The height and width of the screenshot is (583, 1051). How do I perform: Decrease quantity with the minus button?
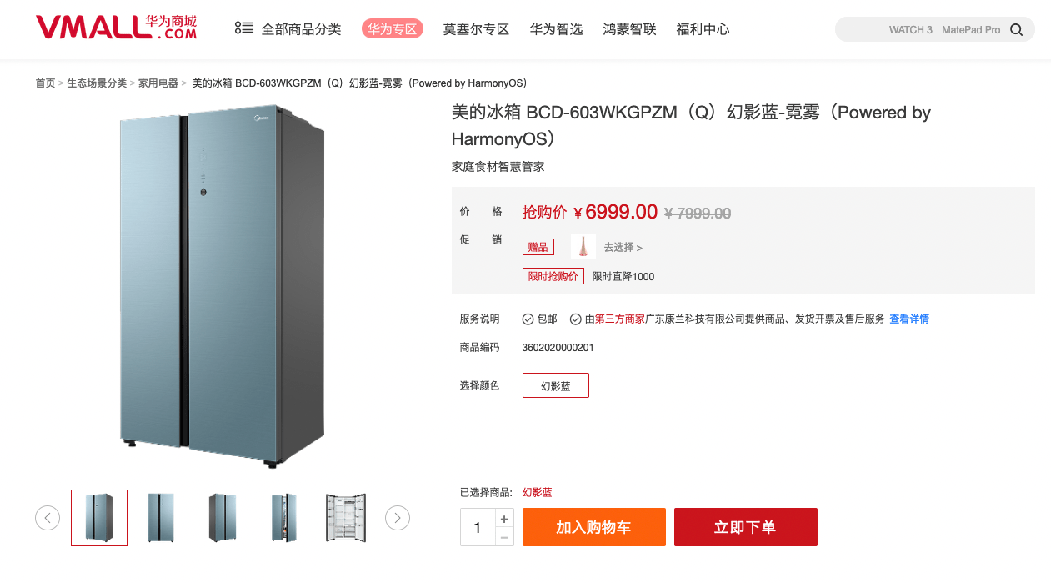pos(503,537)
